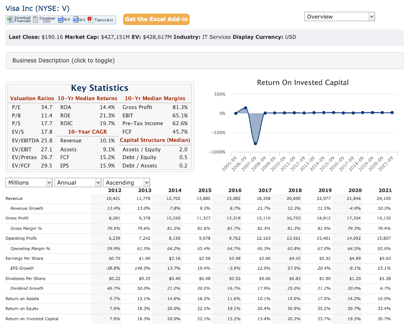Click the EPS CAGR value 15.9%

coord(107,166)
